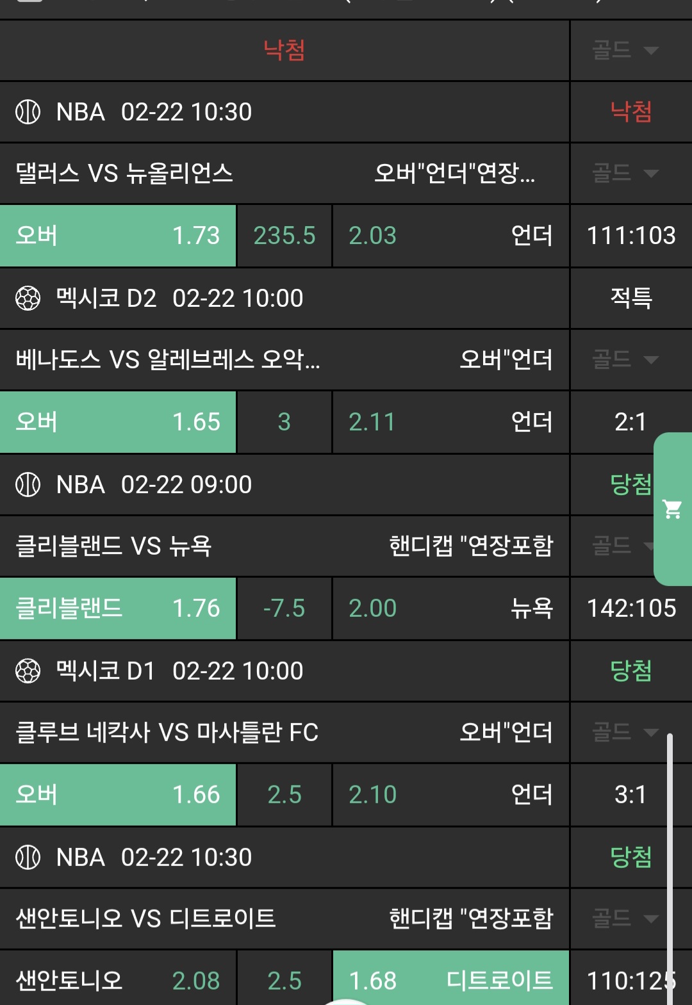The image size is (692, 1005).
Task: Click the soccer ball icon for 멕시코 D2
Action: point(28,298)
